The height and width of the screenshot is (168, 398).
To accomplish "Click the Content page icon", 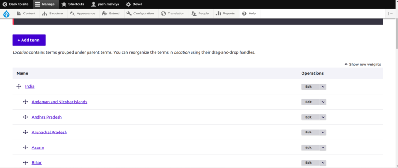I will tap(19, 14).
